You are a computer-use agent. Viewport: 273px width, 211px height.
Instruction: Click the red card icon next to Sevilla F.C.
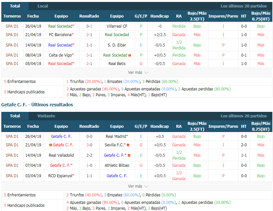[128, 145]
